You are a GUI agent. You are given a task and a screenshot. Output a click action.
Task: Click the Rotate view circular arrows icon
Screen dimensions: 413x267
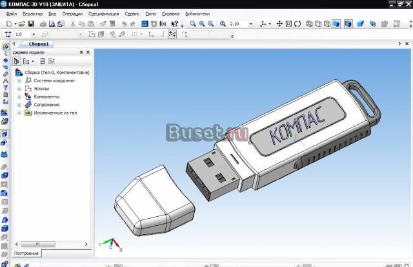[x=297, y=24]
